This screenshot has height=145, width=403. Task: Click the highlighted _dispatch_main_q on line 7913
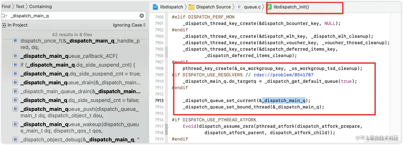[283, 101]
